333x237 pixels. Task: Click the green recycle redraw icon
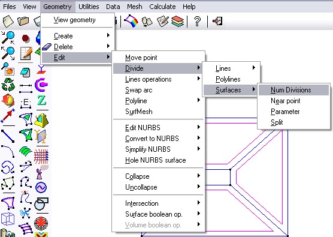click(8, 85)
